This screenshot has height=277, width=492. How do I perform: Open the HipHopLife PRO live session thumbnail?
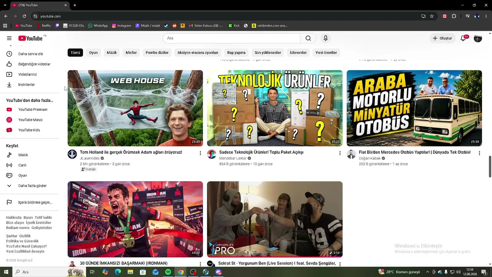click(x=275, y=219)
